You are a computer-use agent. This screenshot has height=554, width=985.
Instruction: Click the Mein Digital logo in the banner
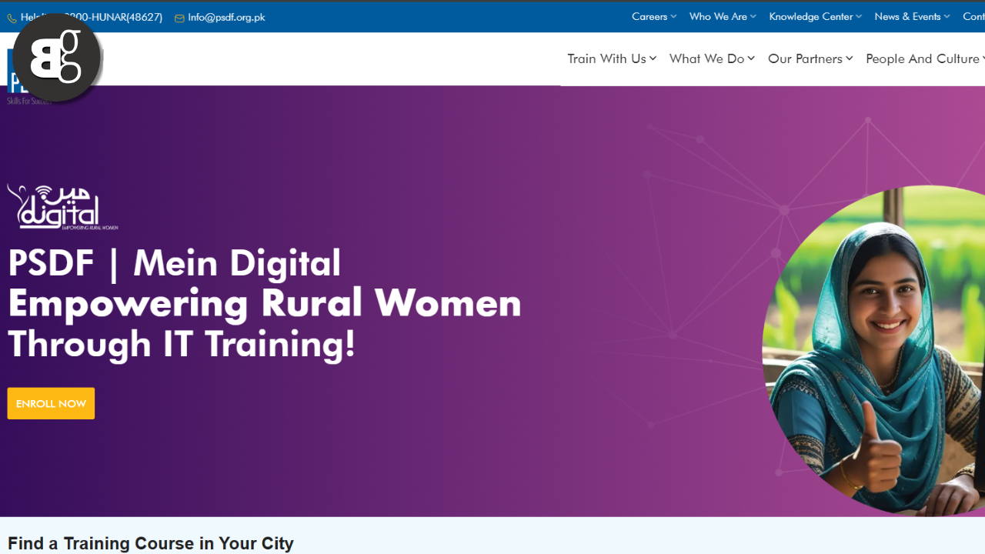click(x=62, y=207)
